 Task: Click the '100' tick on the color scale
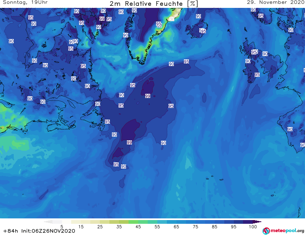click(x=253, y=227)
